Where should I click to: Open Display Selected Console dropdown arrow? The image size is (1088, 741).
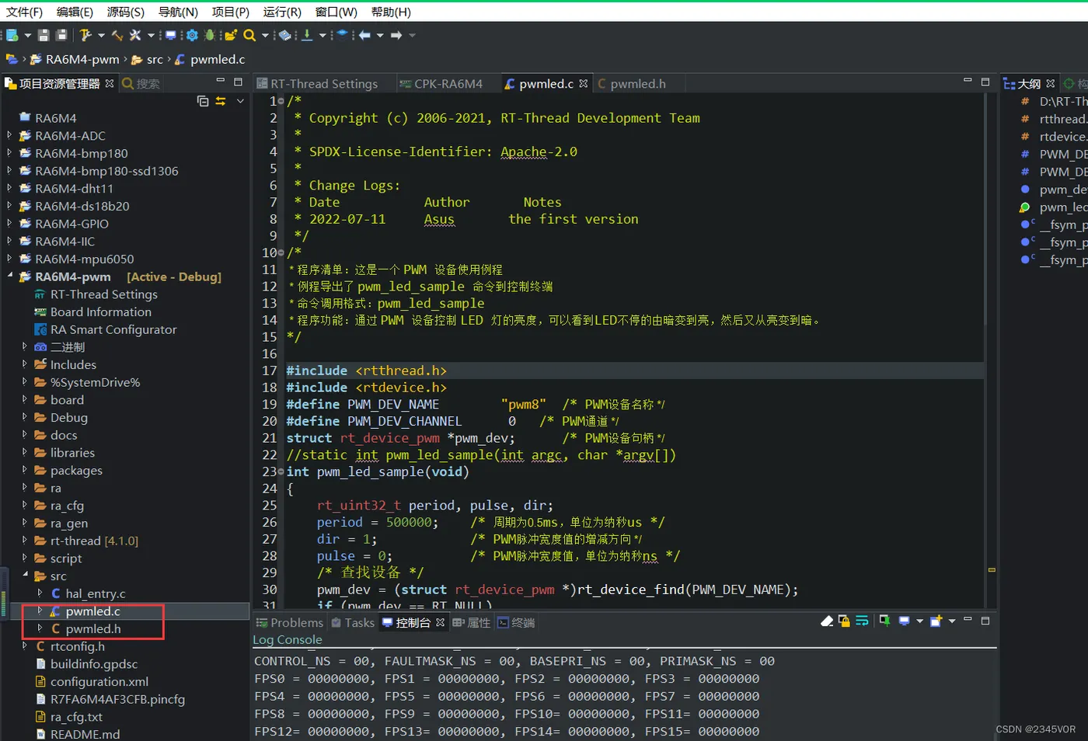tap(920, 621)
